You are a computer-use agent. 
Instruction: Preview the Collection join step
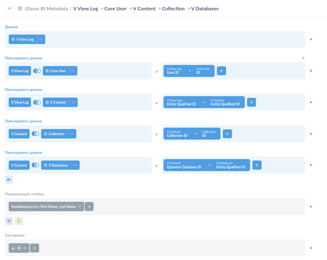311,134
